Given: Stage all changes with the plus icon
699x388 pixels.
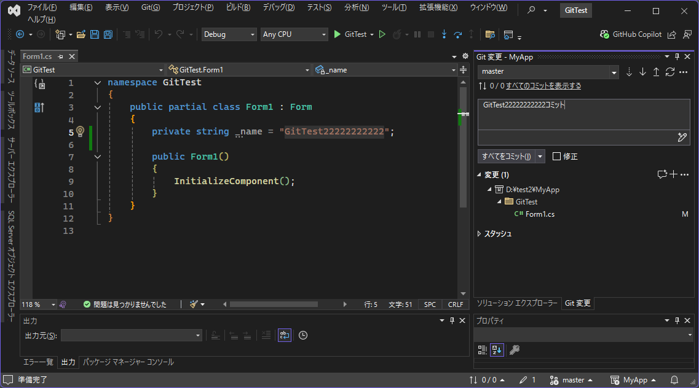Looking at the screenshot, I should pos(673,174).
